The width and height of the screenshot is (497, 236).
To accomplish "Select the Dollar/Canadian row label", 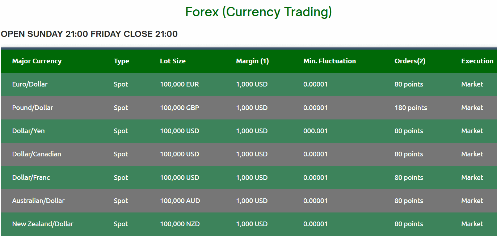I will (x=37, y=154).
